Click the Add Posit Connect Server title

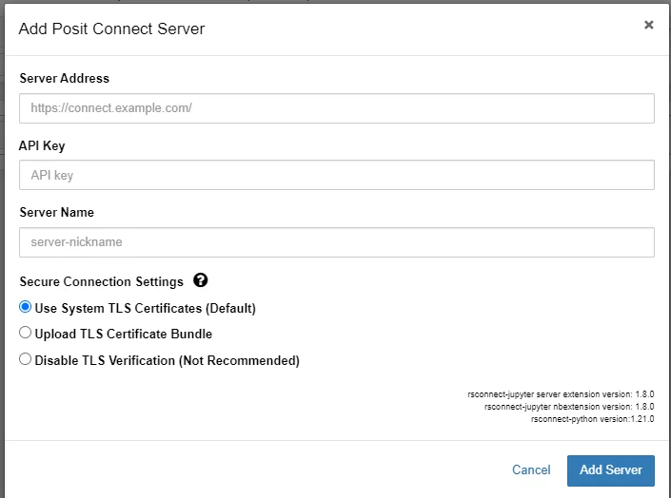click(111, 29)
